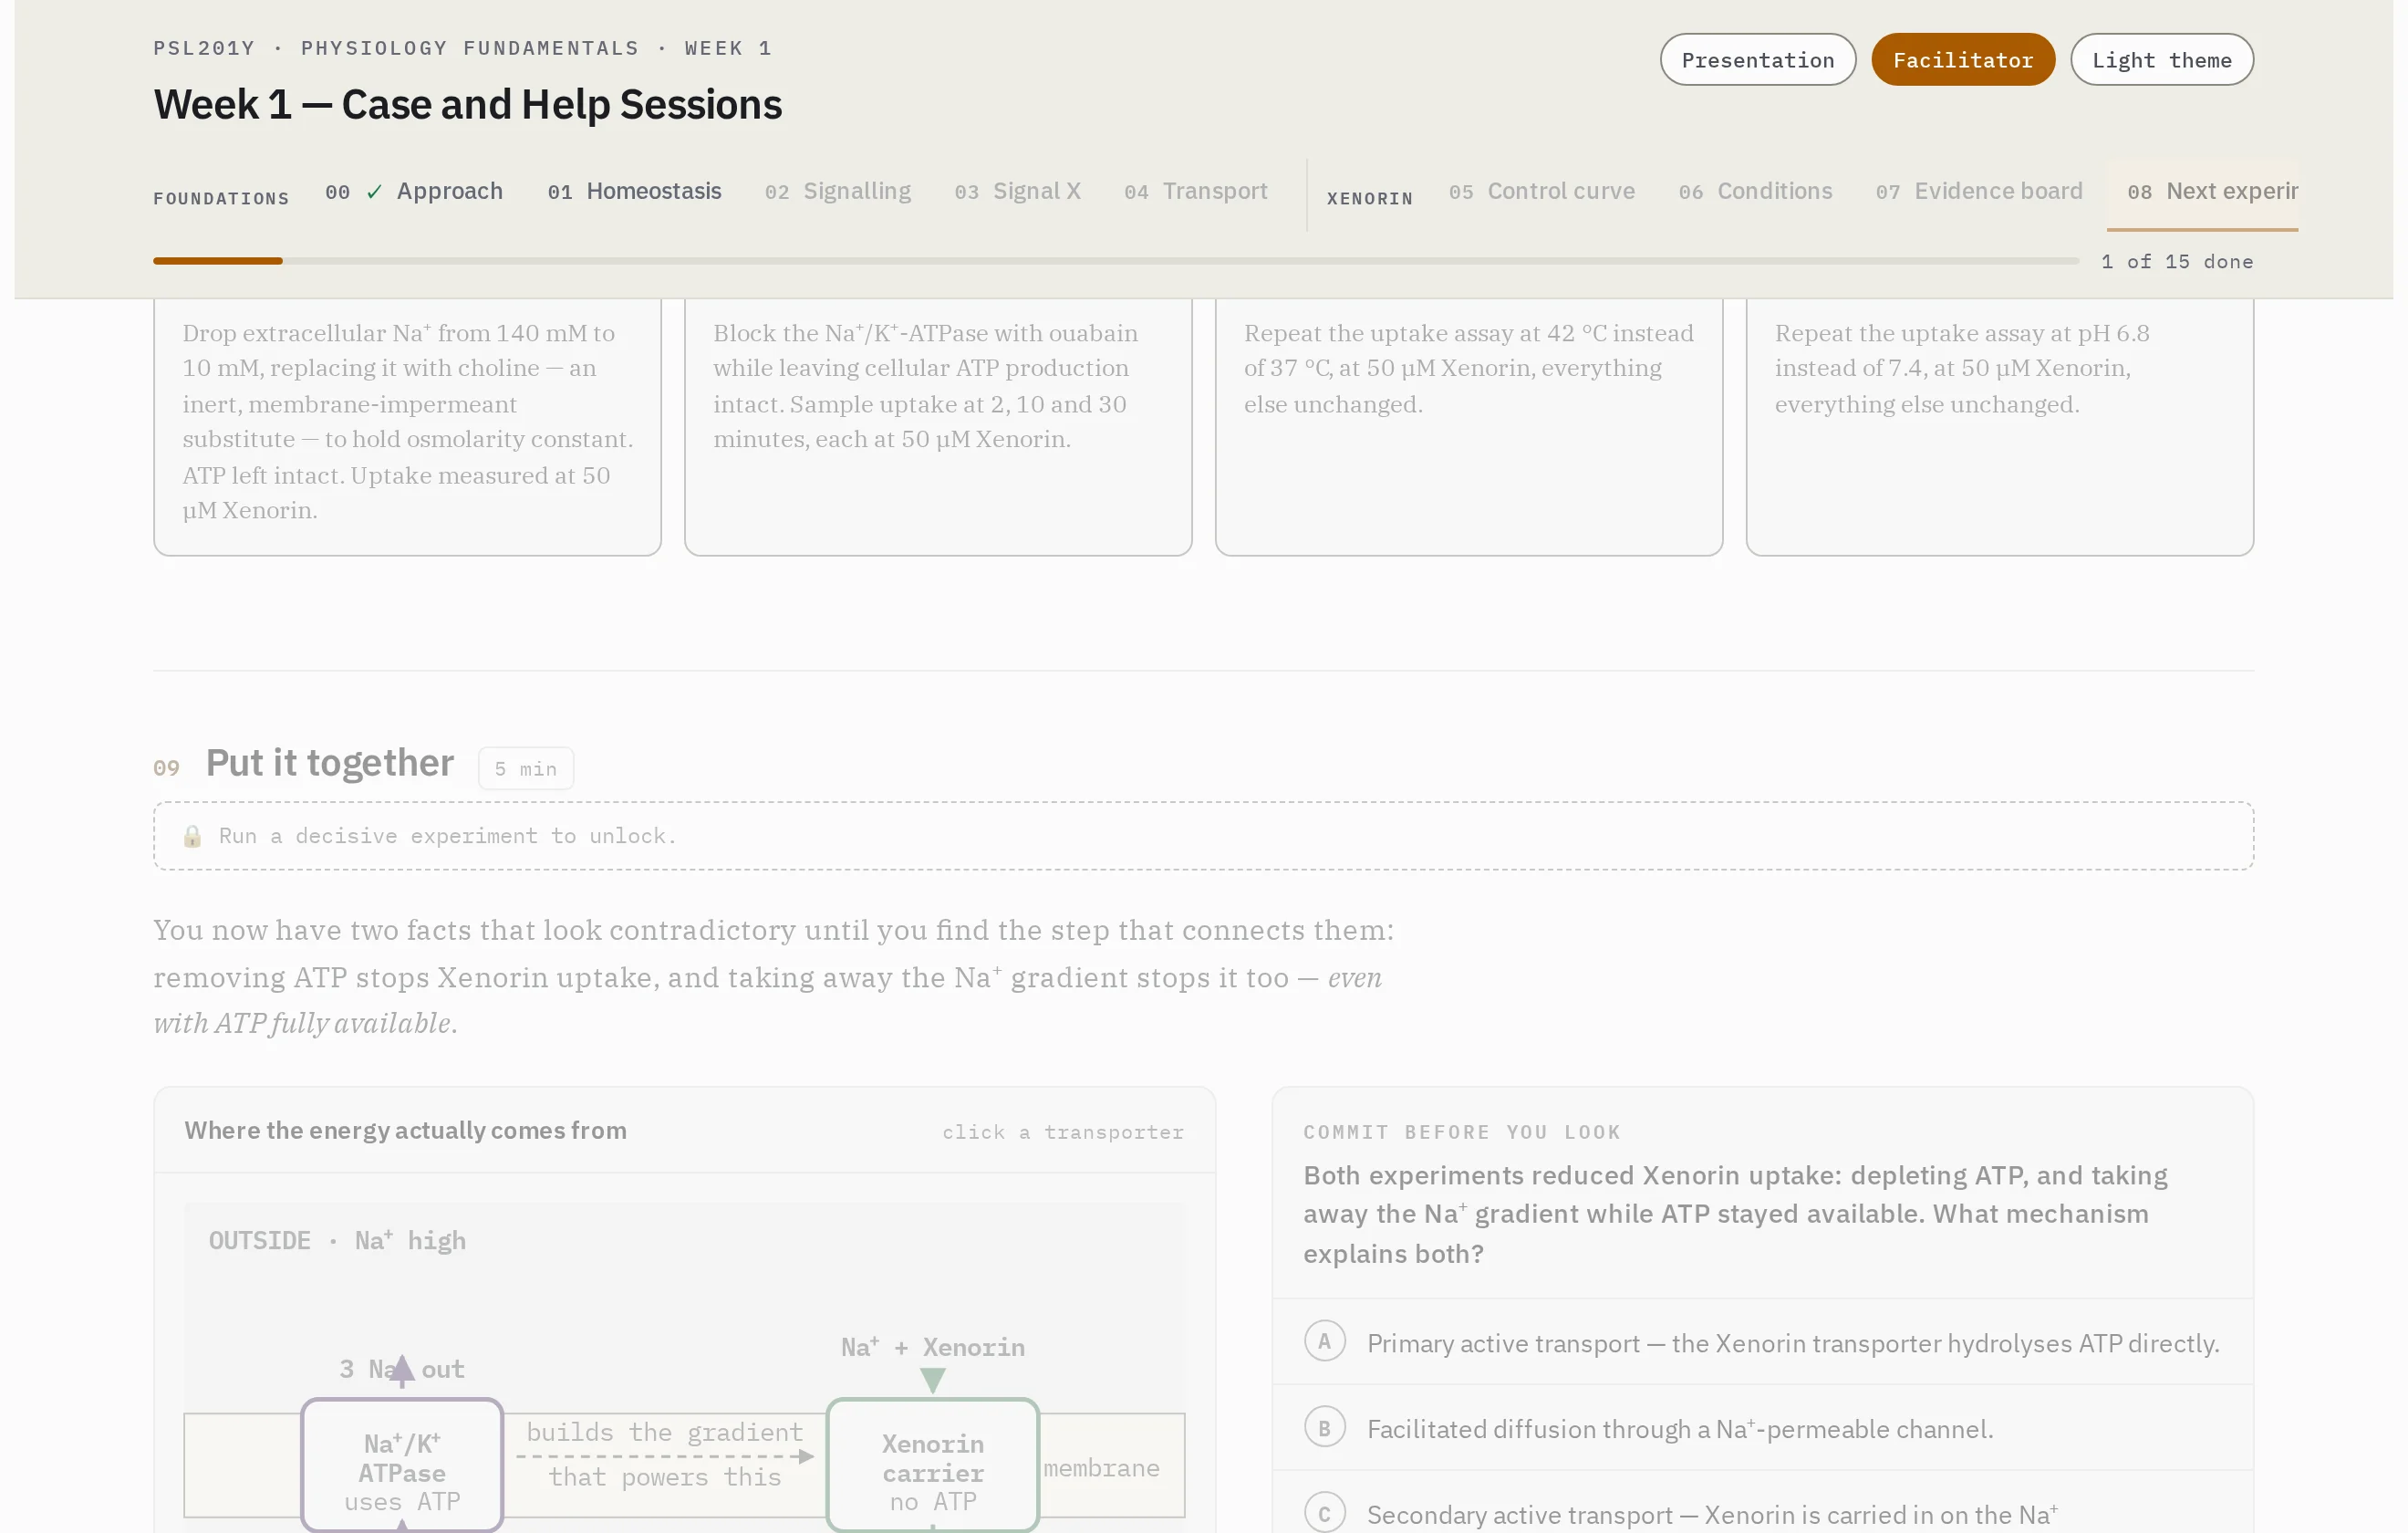Choose the ouabain Na+/K+-ATPase block card
2408x1533 pixels.
click(938, 426)
